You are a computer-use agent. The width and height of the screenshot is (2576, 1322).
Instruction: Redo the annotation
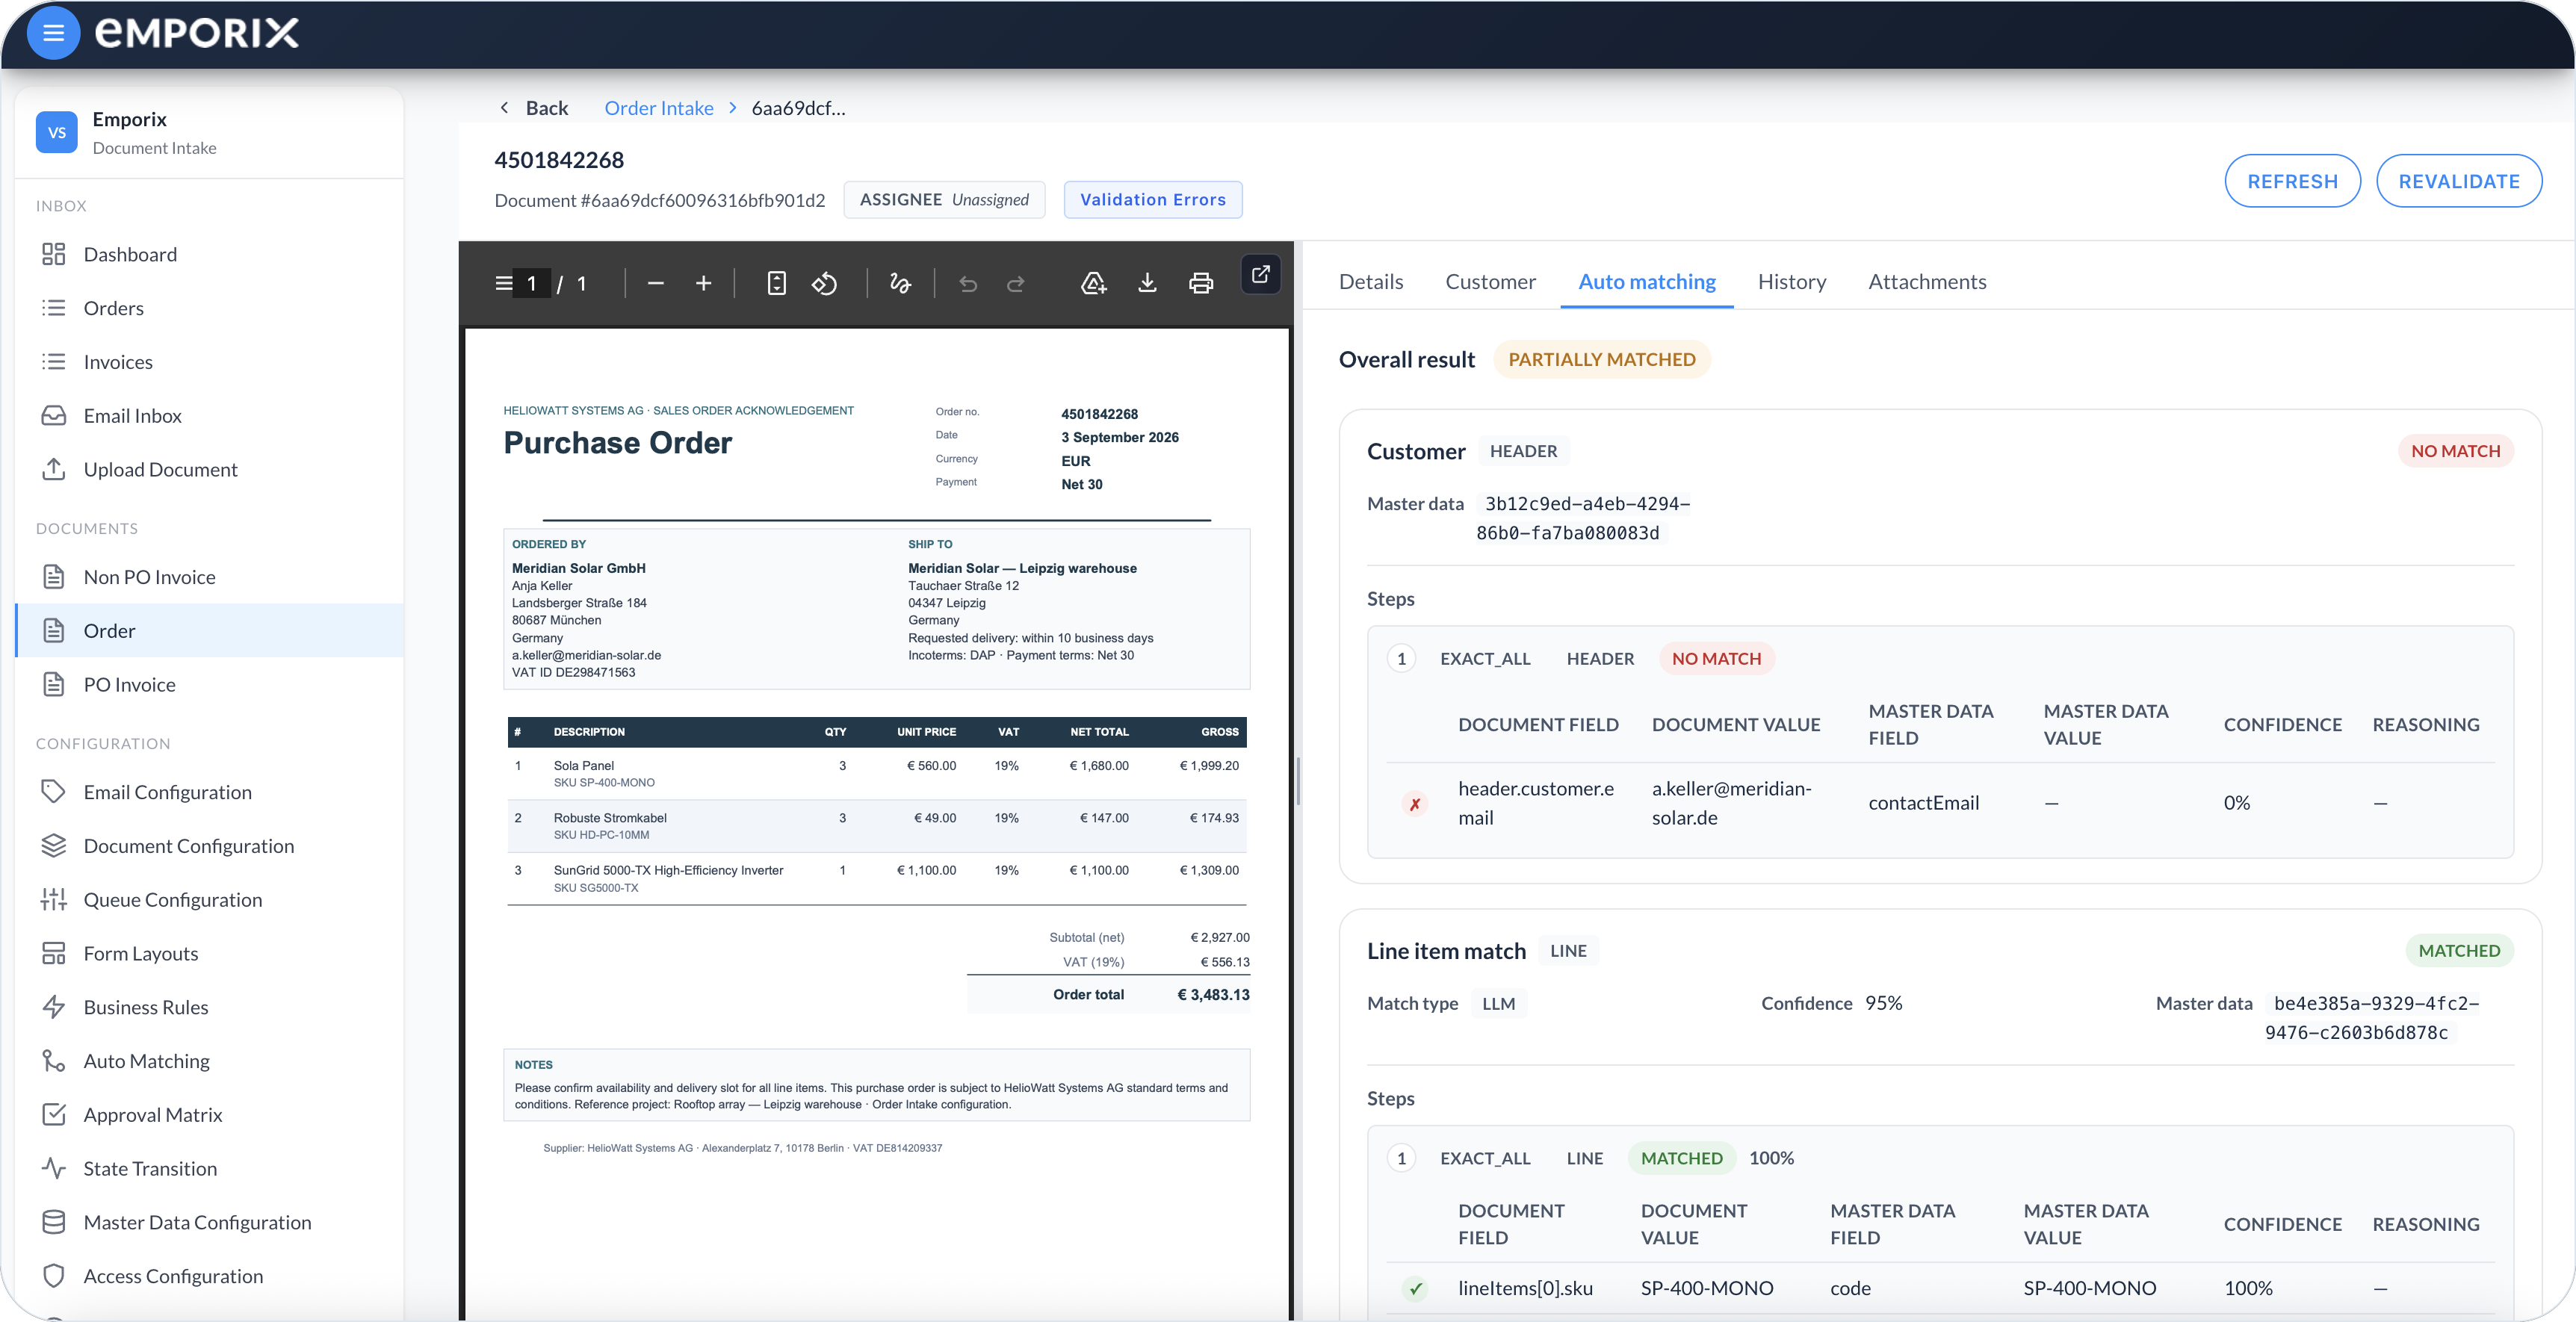coord(1015,284)
